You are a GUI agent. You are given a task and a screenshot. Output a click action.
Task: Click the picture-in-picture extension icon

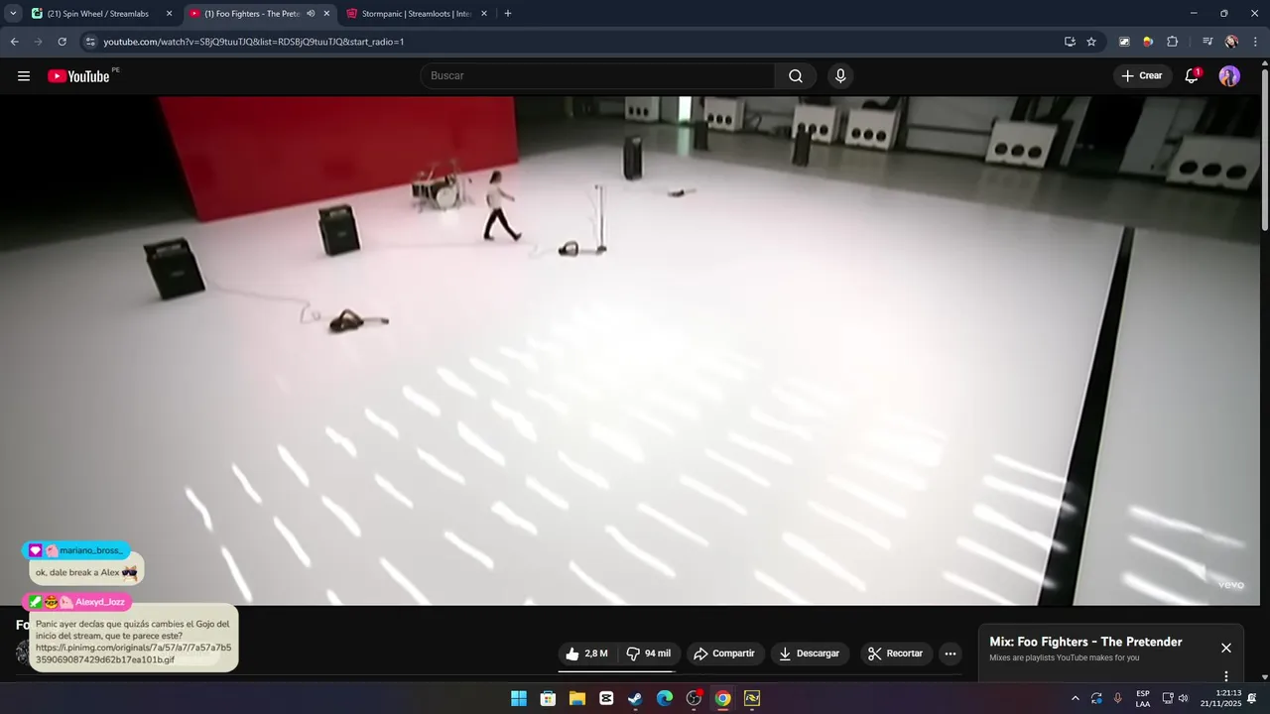pos(1124,42)
